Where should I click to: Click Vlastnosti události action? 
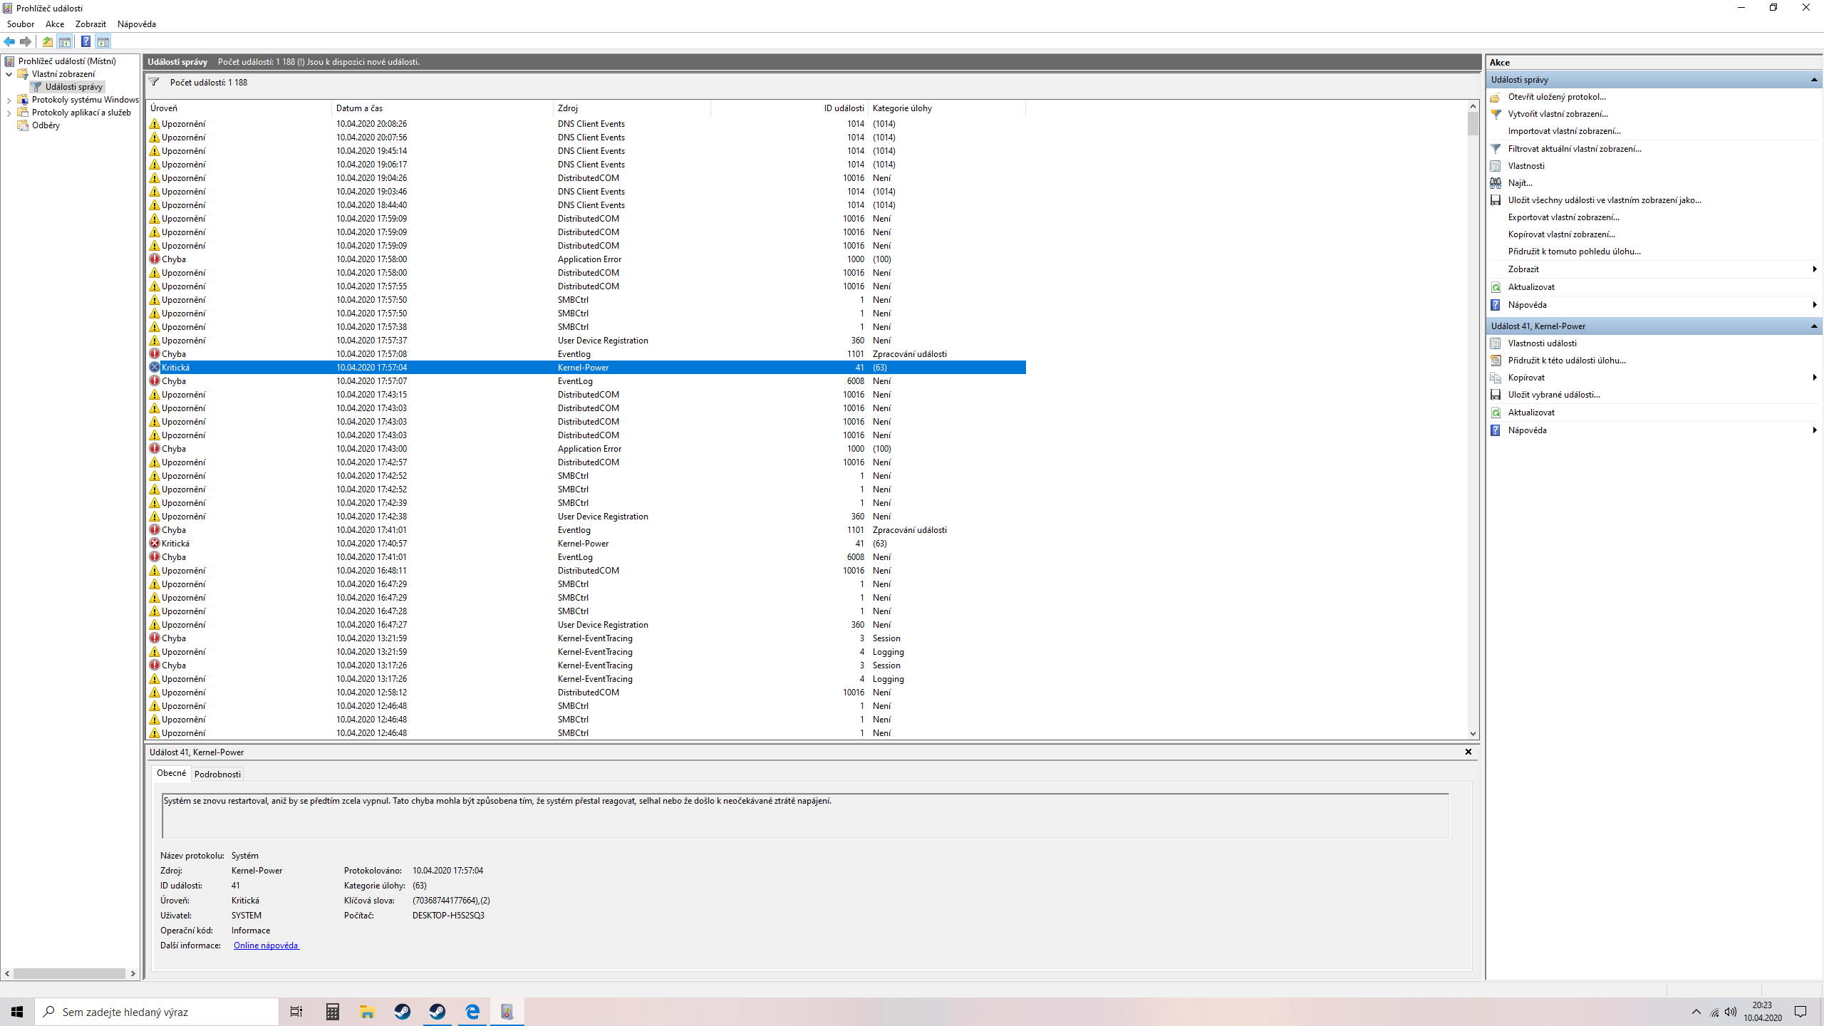pos(1542,343)
